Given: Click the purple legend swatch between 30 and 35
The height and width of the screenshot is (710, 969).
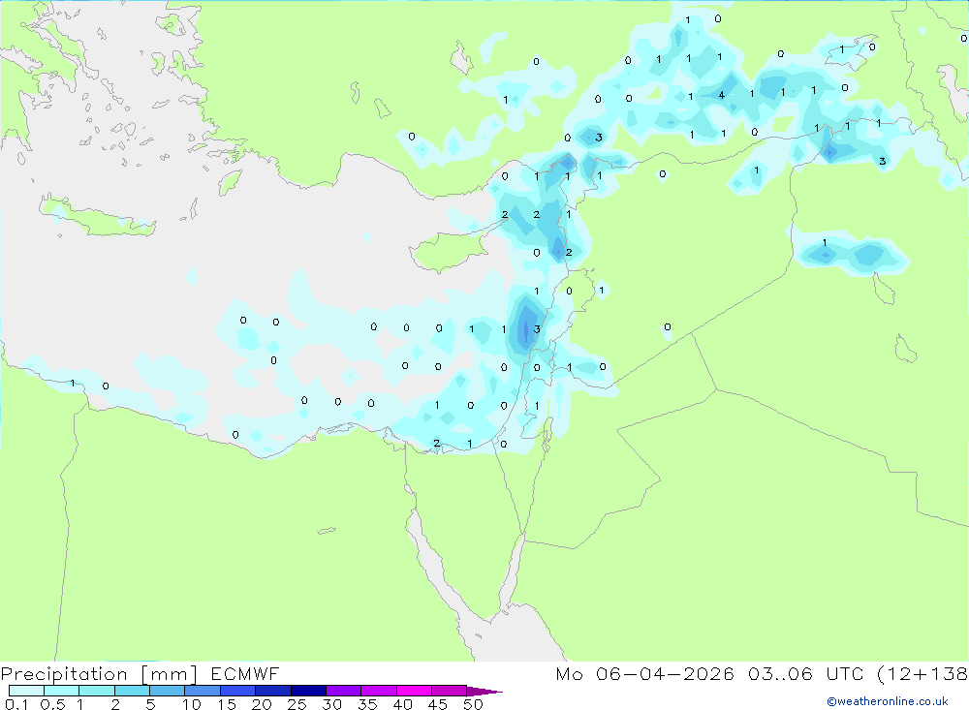Looking at the screenshot, I should (x=344, y=691).
